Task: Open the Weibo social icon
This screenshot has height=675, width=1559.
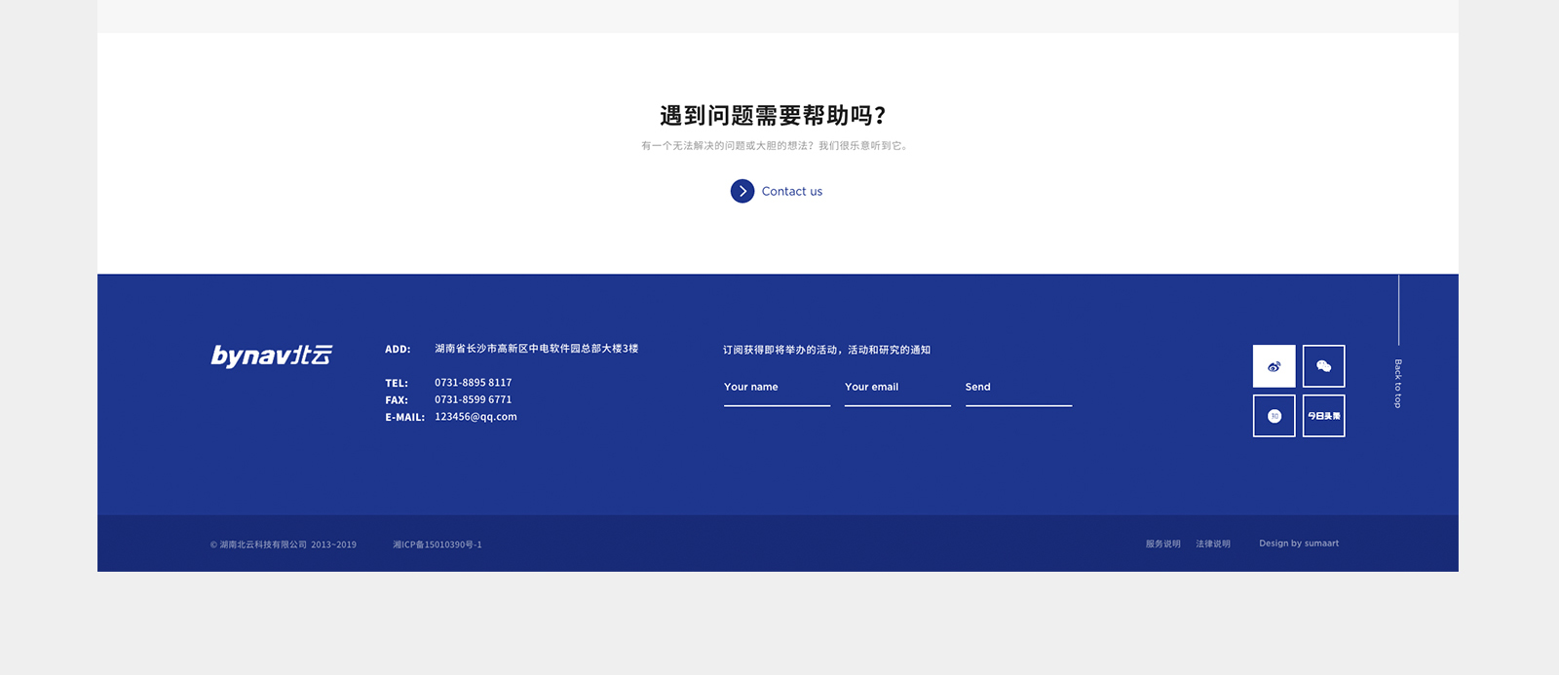Action: point(1274,366)
